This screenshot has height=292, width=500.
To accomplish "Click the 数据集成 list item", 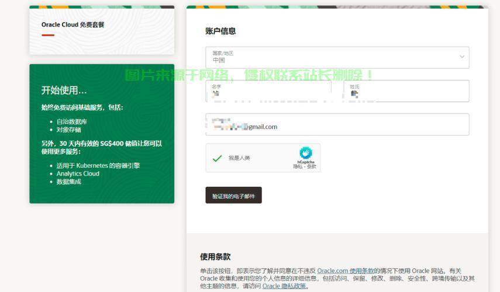I will pos(69,182).
